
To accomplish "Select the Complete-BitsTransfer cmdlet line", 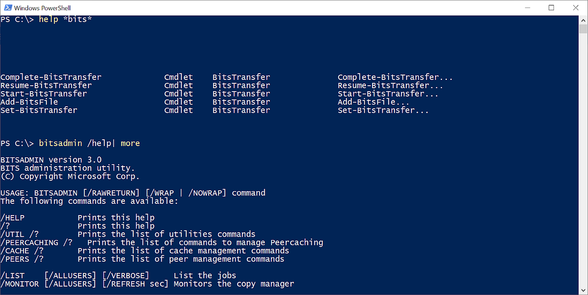I will pyautogui.click(x=50, y=77).
